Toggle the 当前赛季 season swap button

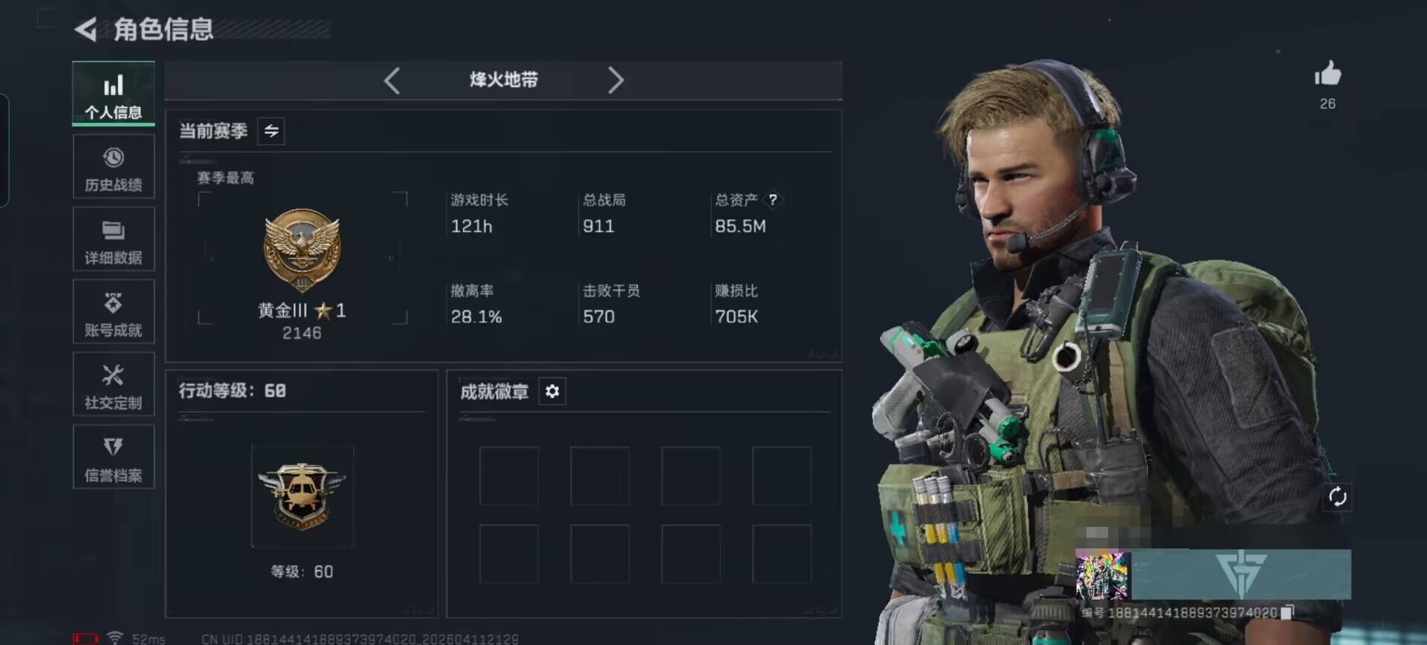click(271, 132)
